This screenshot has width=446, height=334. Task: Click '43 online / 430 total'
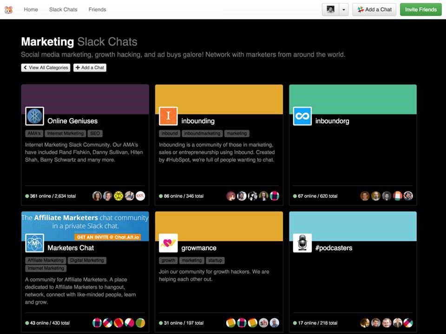47,323
